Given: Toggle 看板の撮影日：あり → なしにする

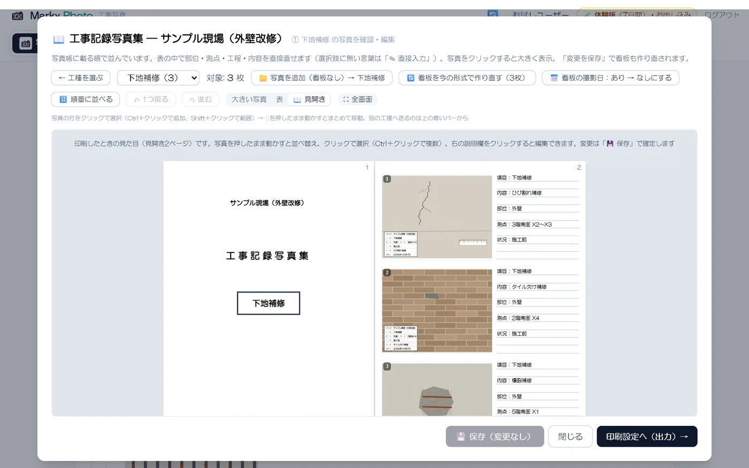Looking at the screenshot, I should click(x=610, y=78).
